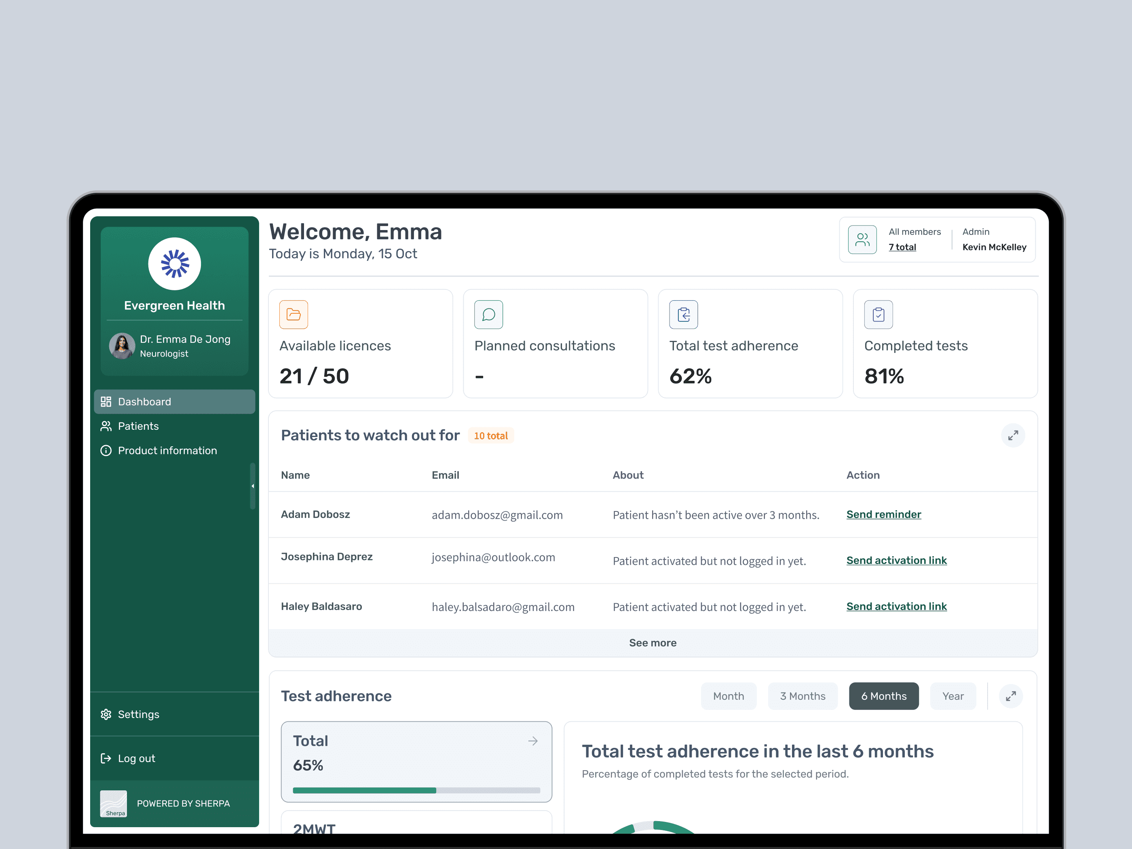Click the Settings gear icon
1132x849 pixels.
point(106,714)
